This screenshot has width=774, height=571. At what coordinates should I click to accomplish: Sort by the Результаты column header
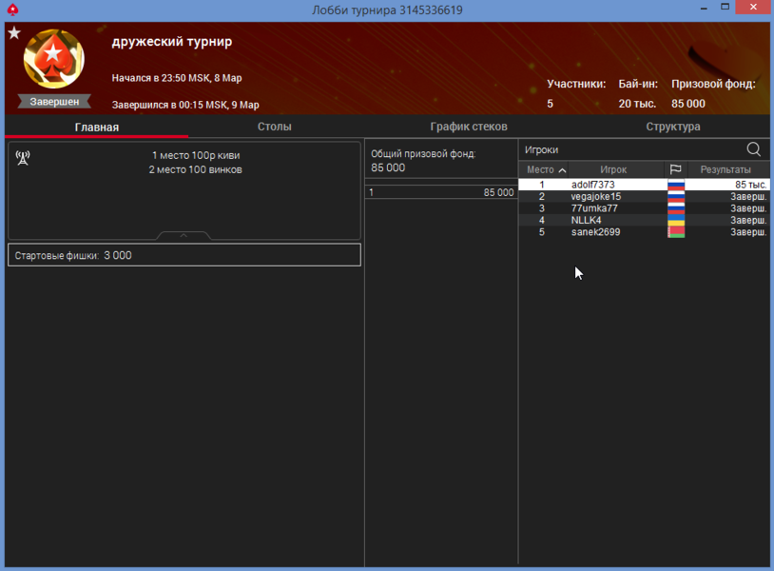click(726, 169)
